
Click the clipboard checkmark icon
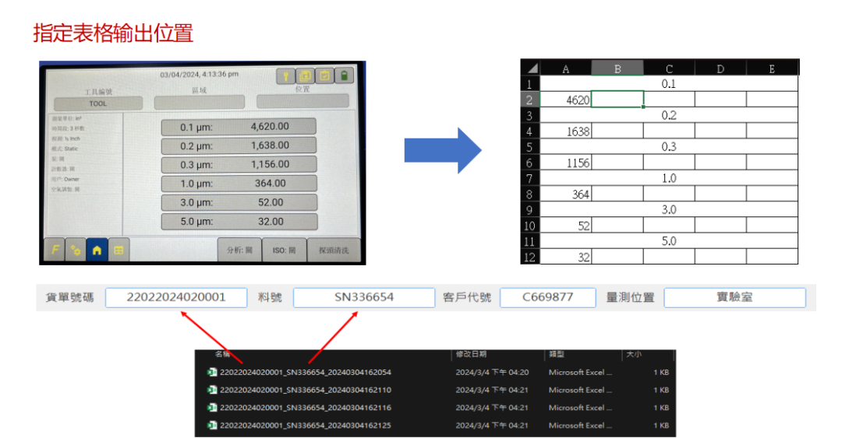[x=324, y=76]
